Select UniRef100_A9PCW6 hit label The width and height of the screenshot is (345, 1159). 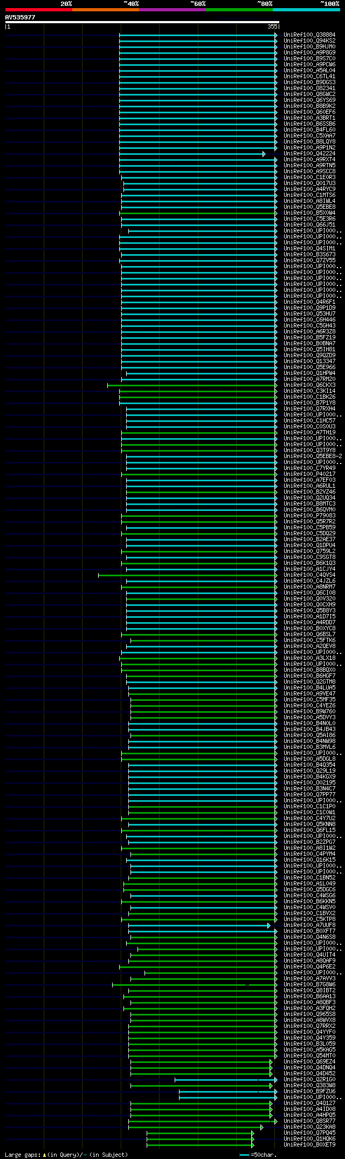(x=309, y=65)
